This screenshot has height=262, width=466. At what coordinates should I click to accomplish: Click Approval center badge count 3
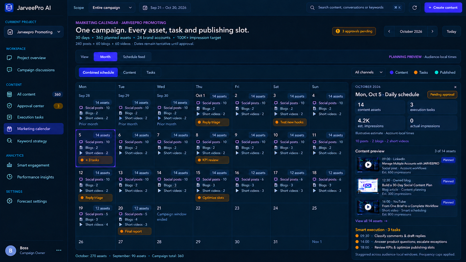58,106
